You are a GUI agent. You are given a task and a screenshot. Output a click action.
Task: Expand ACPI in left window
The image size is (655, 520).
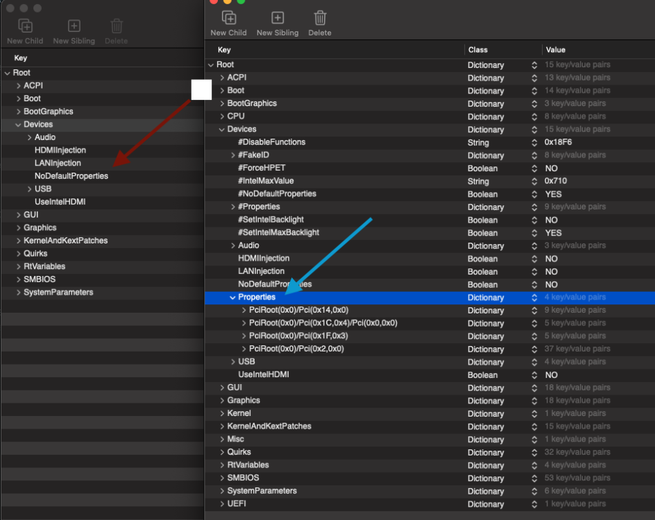click(x=18, y=85)
